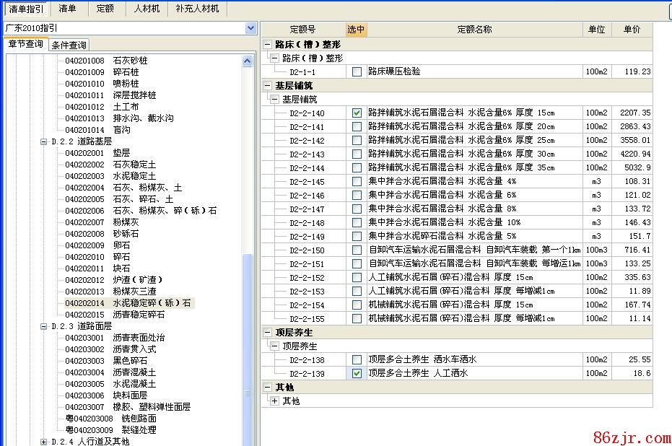The height and width of the screenshot is (446, 672).
Task: Expand the D.2.4 人行道及其他 tree node
Action: point(44,442)
